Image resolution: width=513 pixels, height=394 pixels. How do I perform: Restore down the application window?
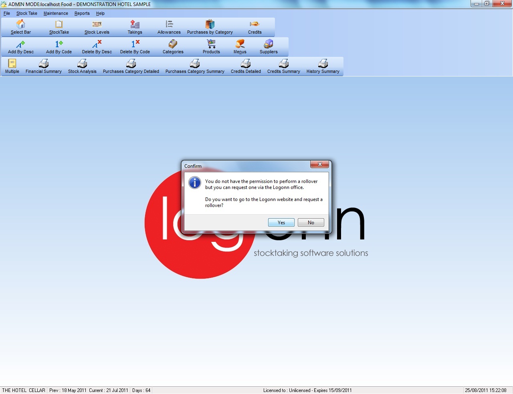487,4
